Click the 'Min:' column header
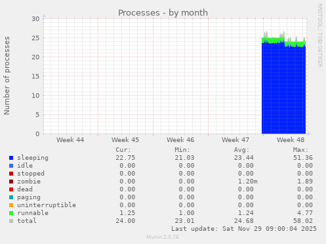Viewport: 326px width, 244px height. 182,150
